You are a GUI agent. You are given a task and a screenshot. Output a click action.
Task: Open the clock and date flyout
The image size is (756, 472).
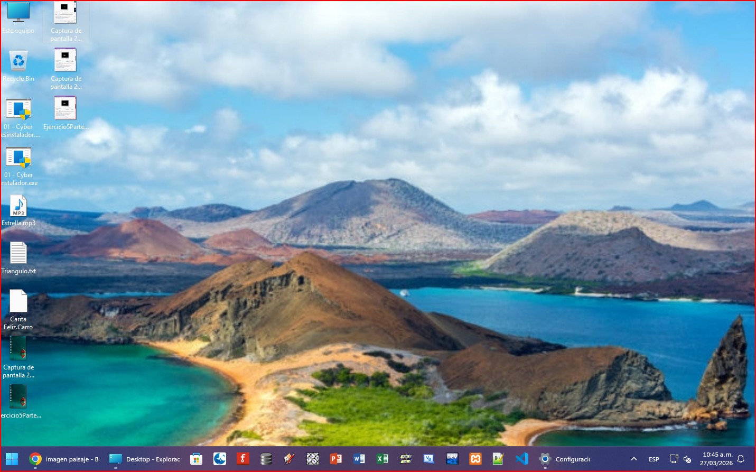click(x=717, y=459)
